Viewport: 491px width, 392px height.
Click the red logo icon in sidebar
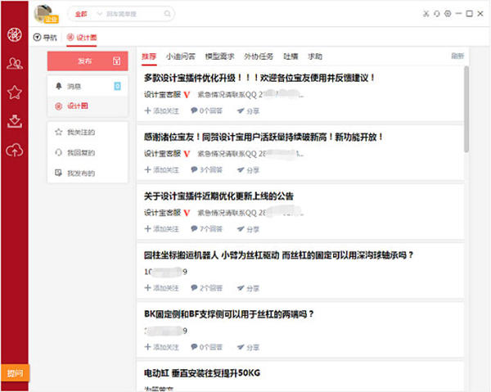point(14,36)
